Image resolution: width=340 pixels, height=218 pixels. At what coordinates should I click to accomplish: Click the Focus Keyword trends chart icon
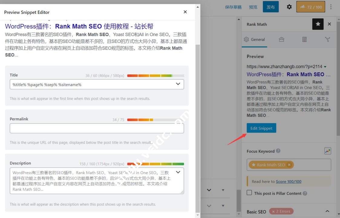(x=327, y=151)
